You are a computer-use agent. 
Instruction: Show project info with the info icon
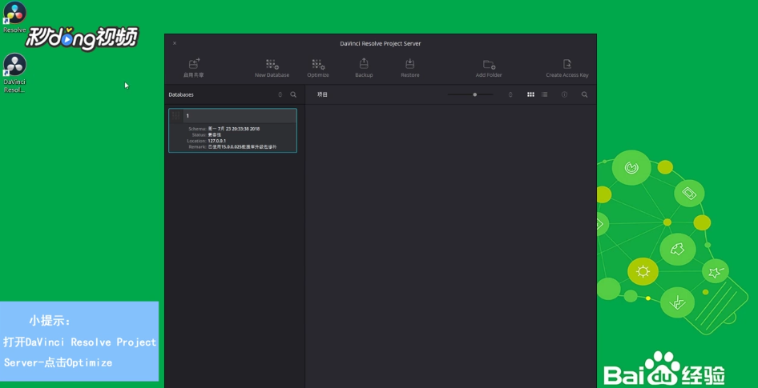[564, 94]
